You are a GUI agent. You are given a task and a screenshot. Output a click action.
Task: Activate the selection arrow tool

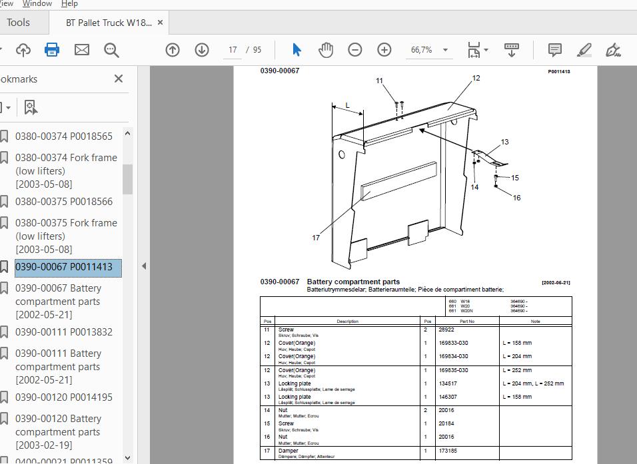[297, 50]
